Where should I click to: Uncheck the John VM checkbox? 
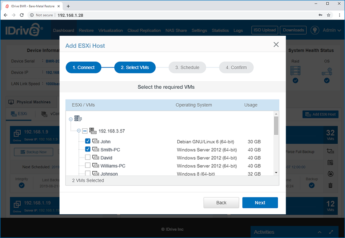coord(88,141)
